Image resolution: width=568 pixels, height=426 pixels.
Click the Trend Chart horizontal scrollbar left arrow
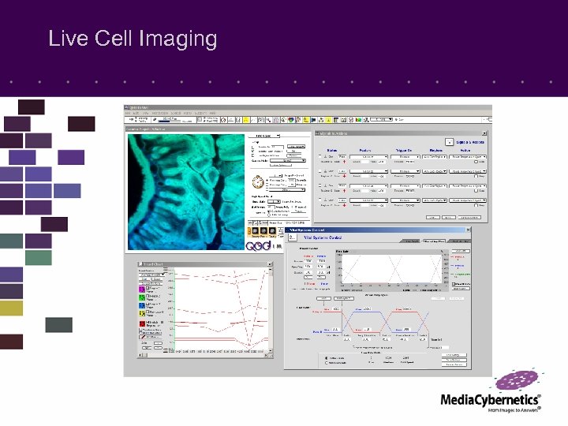pos(140,355)
